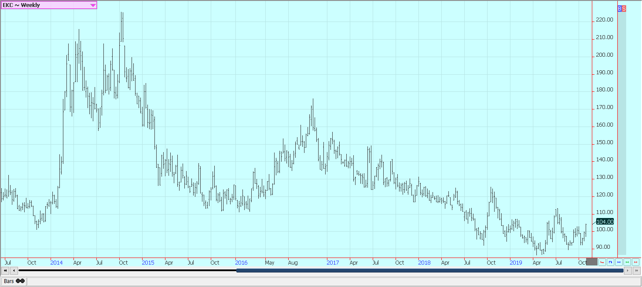
Task: Click the empty status field beside Bars
Action: (334, 281)
